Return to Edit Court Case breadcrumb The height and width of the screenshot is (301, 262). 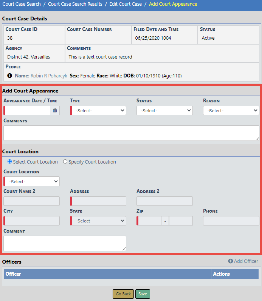point(126,4)
